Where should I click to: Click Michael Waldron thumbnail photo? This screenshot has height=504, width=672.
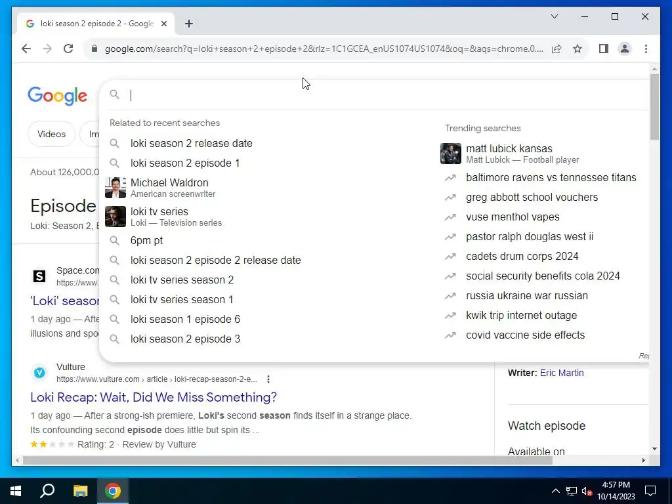coord(115,188)
